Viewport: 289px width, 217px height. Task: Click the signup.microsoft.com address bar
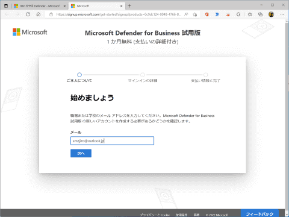click(x=119, y=14)
